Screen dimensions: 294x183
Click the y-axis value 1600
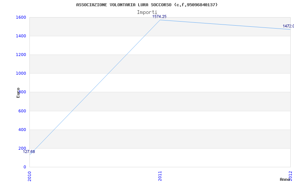click(21, 17)
